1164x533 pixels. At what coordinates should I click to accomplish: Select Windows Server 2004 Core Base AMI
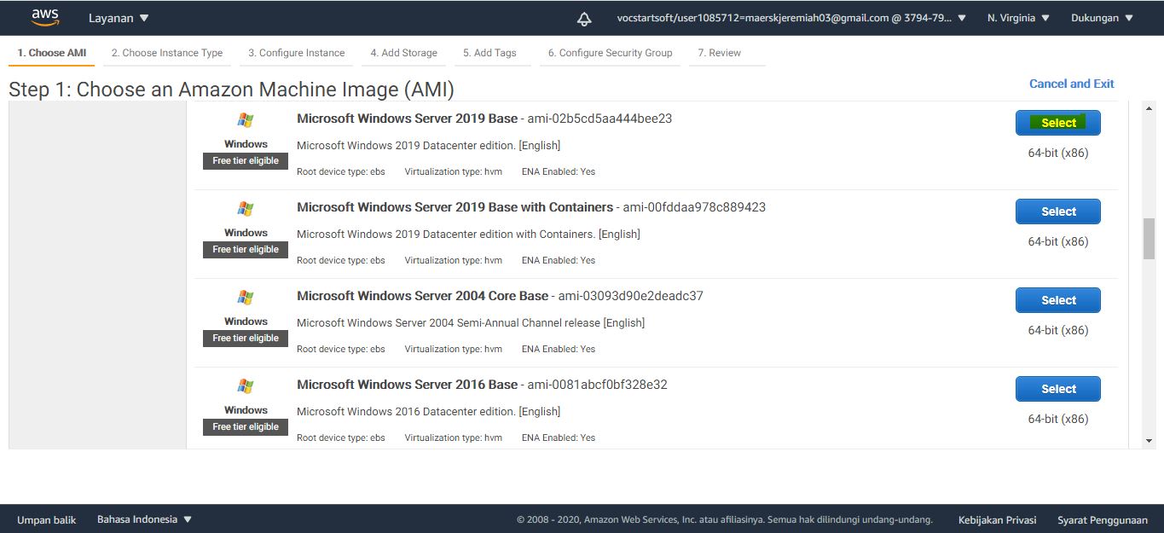pyautogui.click(x=1058, y=300)
